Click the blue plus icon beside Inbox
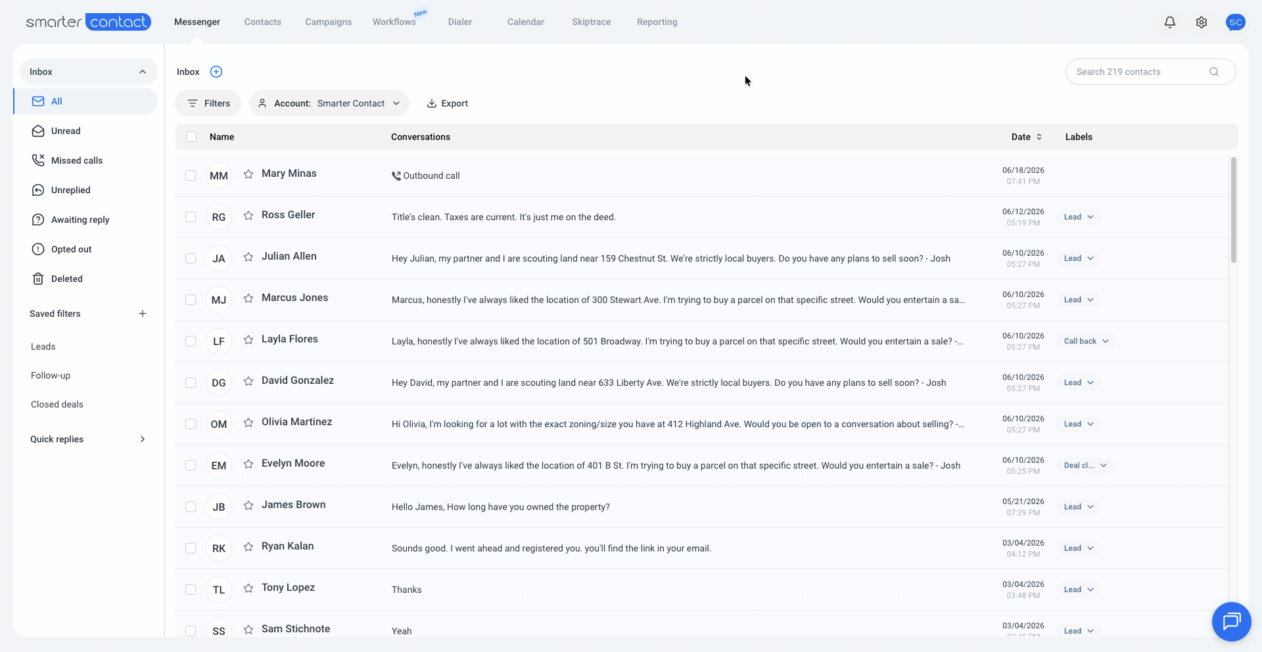 (216, 72)
